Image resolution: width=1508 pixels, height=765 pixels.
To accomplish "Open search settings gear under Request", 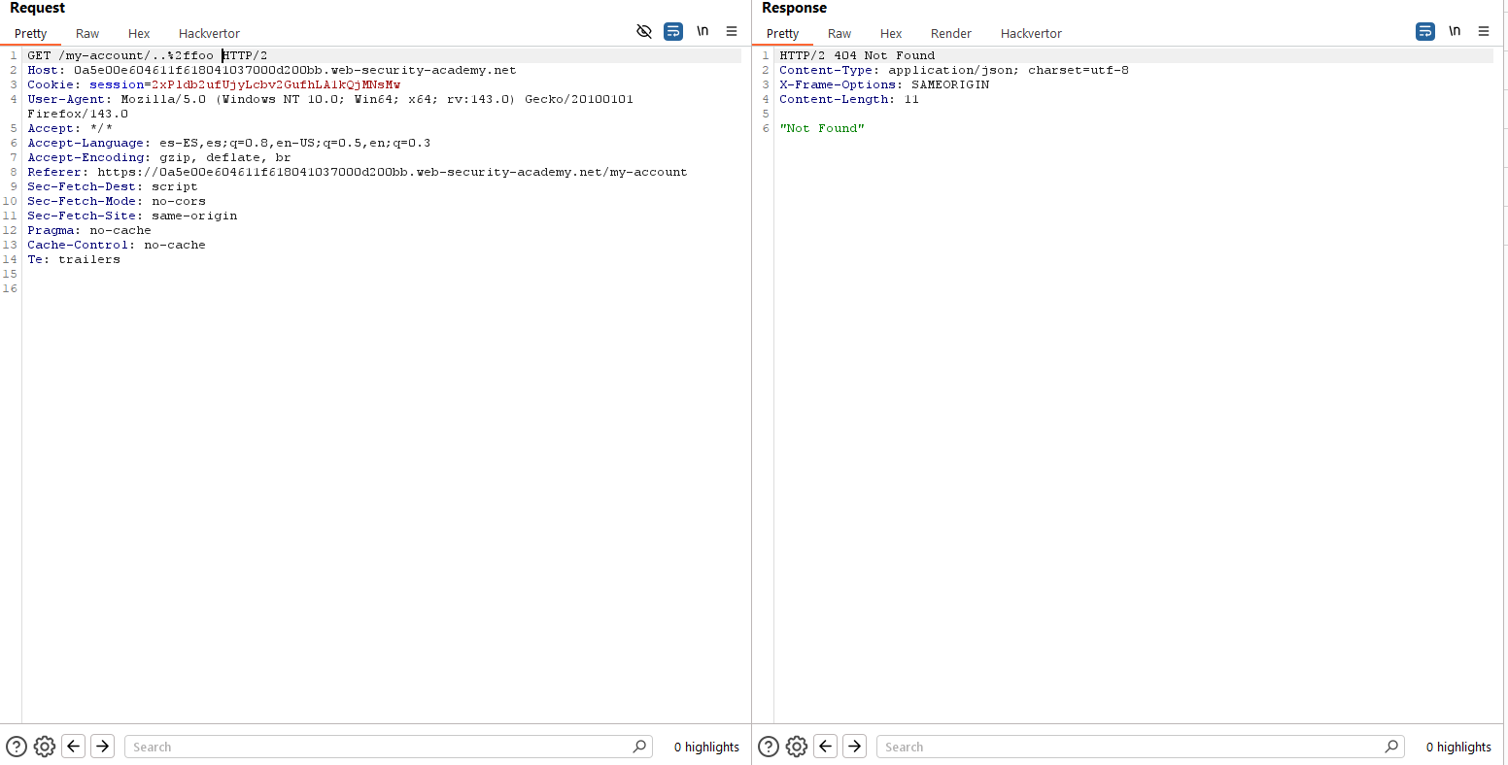I will [45, 747].
